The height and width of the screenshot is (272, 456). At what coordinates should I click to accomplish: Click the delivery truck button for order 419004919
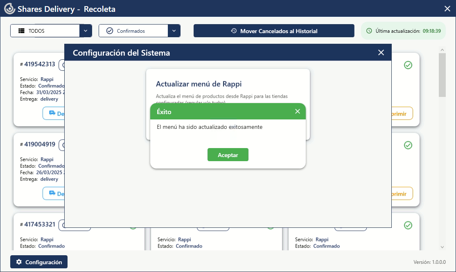tap(54, 193)
